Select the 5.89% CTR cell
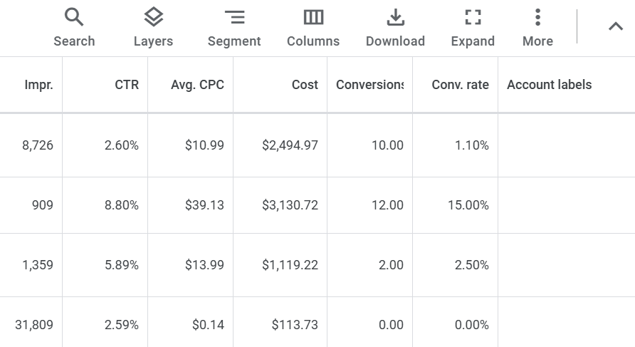Screen dimensions: 635x347 [105, 265]
